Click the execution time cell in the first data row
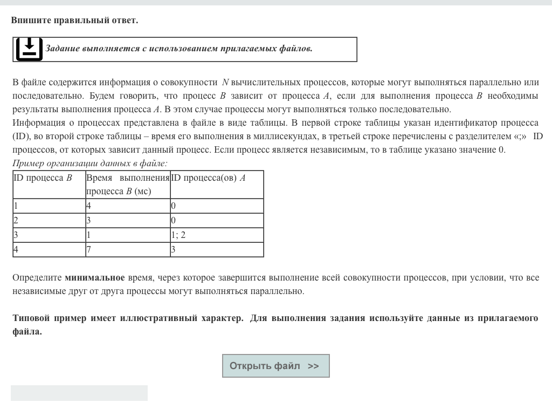552x416 pixels. (127, 206)
